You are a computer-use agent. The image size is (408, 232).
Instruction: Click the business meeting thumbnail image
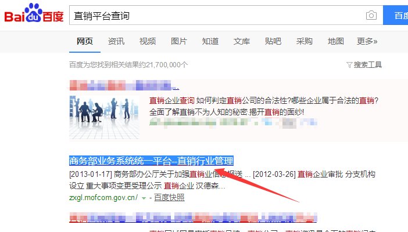(105, 117)
